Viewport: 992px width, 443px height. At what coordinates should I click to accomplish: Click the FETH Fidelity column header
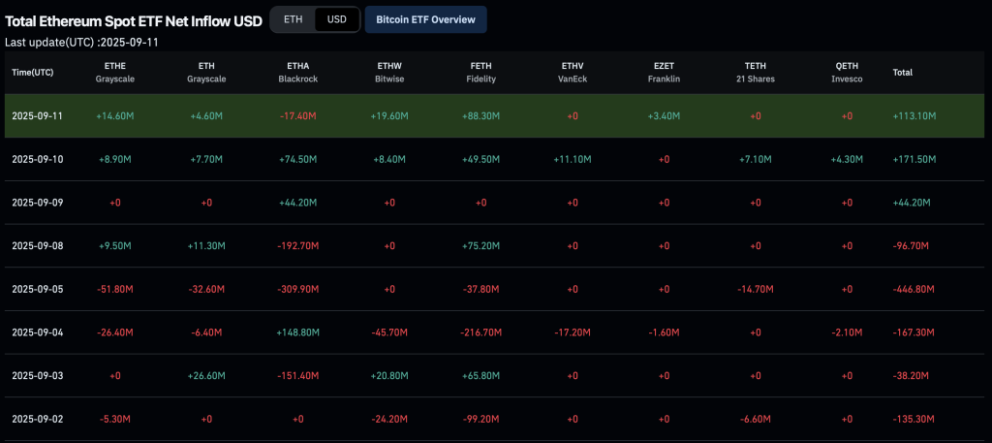click(x=482, y=72)
